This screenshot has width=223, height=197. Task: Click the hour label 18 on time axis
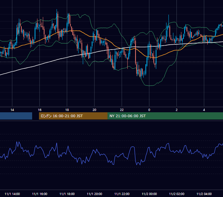67,110
